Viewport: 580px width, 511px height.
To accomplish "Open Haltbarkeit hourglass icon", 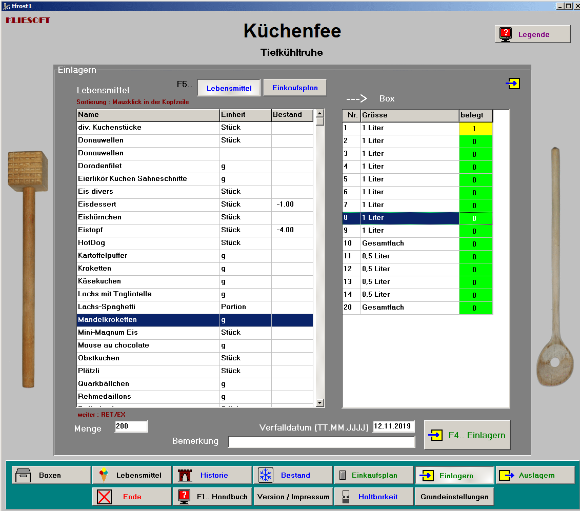I will click(x=346, y=497).
